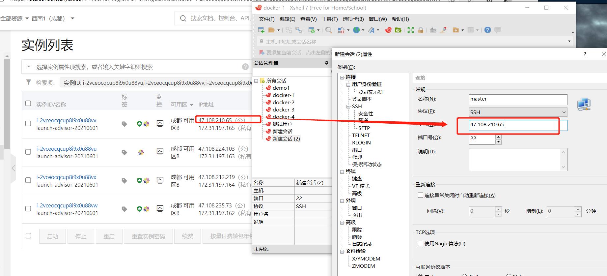Click the Find magnifier icon in Xshell toolbar

(x=329, y=30)
